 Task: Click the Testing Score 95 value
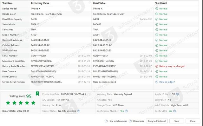point(29,96)
